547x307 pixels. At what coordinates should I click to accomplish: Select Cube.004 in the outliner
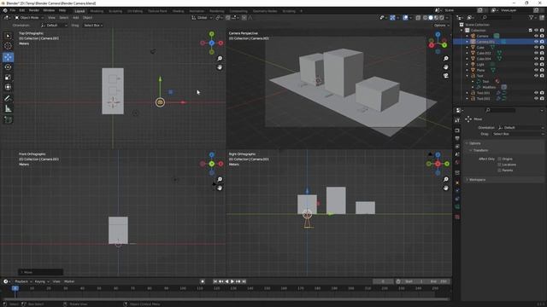484,59
